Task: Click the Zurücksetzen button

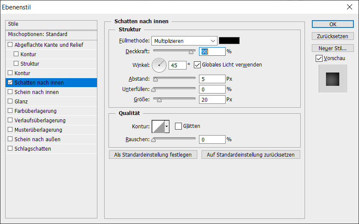Action: (332, 36)
